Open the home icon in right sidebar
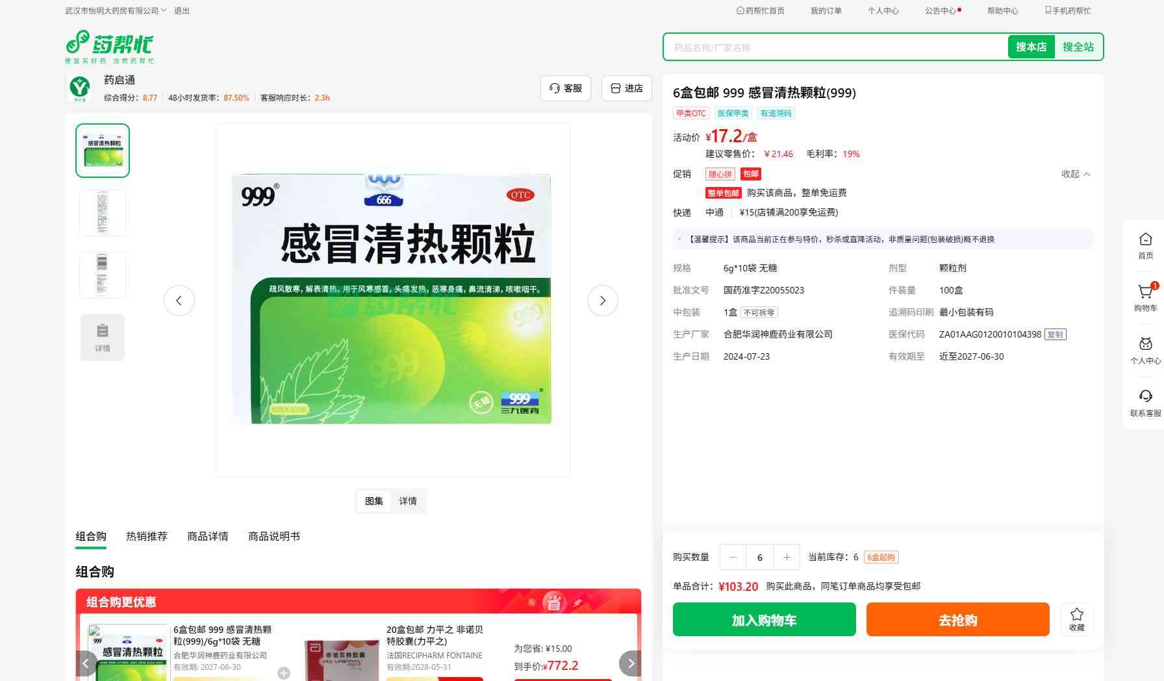The width and height of the screenshot is (1164, 681). click(1145, 240)
